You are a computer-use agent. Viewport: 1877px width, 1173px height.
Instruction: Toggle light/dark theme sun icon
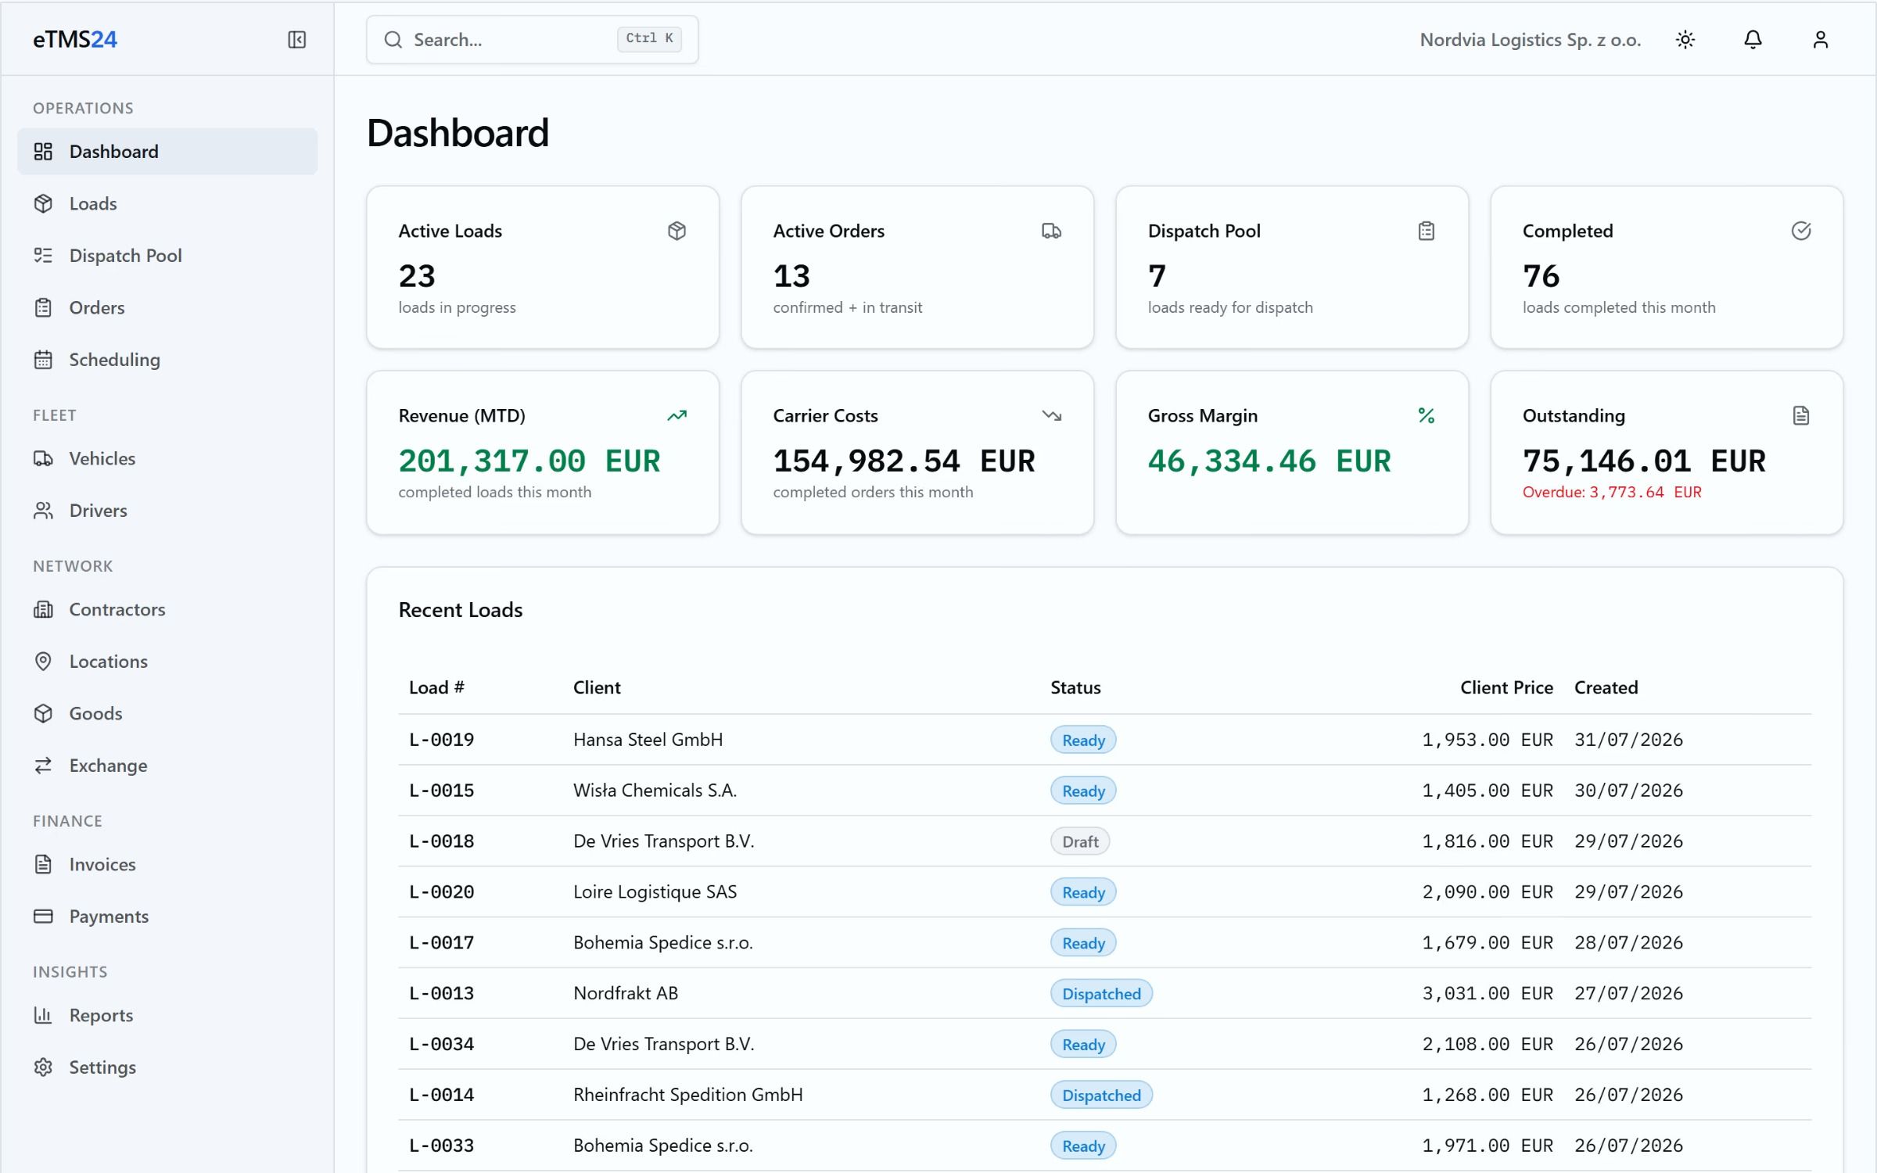(x=1685, y=39)
